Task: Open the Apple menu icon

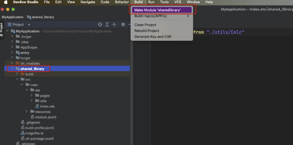Action: 6,2
